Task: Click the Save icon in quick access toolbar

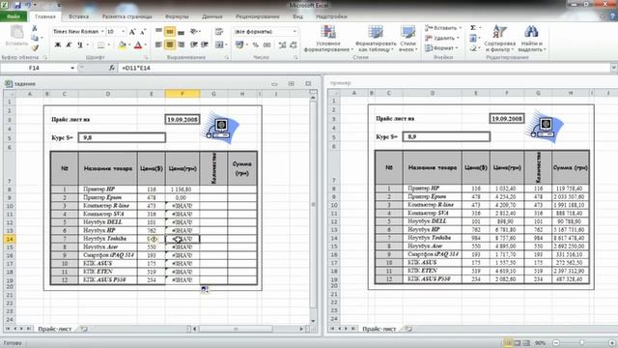Action: [x=17, y=5]
